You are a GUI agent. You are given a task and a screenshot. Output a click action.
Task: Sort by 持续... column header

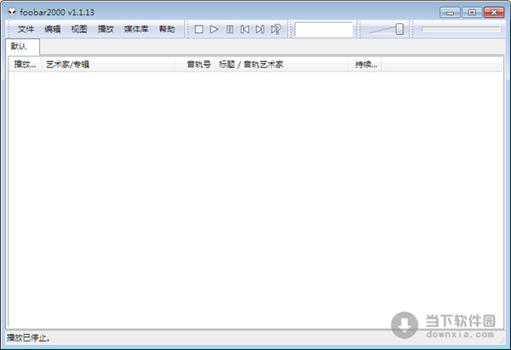(365, 65)
